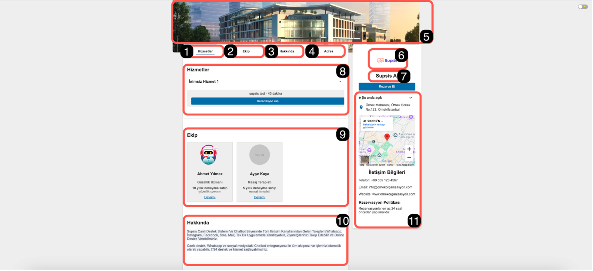Click the Rezerve Et button
Viewport: 593px width, 271px height.
387,87
